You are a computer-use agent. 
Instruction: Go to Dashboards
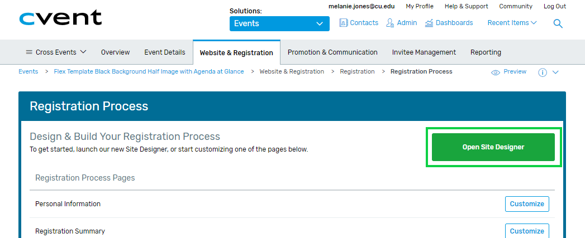pyautogui.click(x=449, y=23)
